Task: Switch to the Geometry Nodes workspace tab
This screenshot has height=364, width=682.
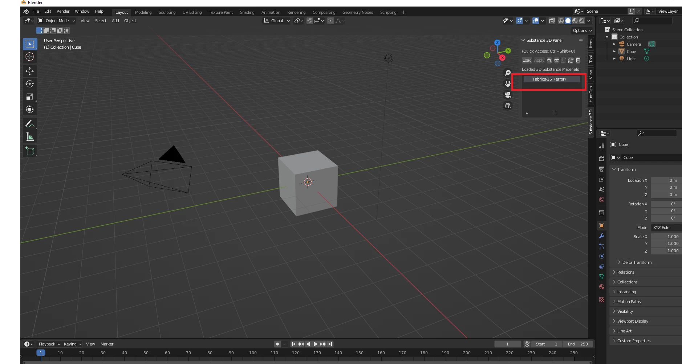Action: (357, 12)
